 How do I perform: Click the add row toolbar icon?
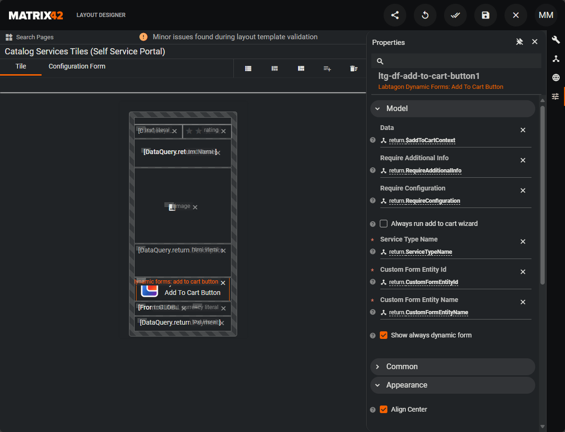coord(327,69)
